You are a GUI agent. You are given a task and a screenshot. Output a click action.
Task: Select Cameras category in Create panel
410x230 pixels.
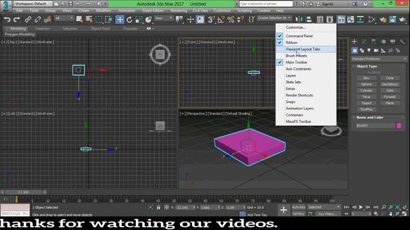(x=376, y=50)
